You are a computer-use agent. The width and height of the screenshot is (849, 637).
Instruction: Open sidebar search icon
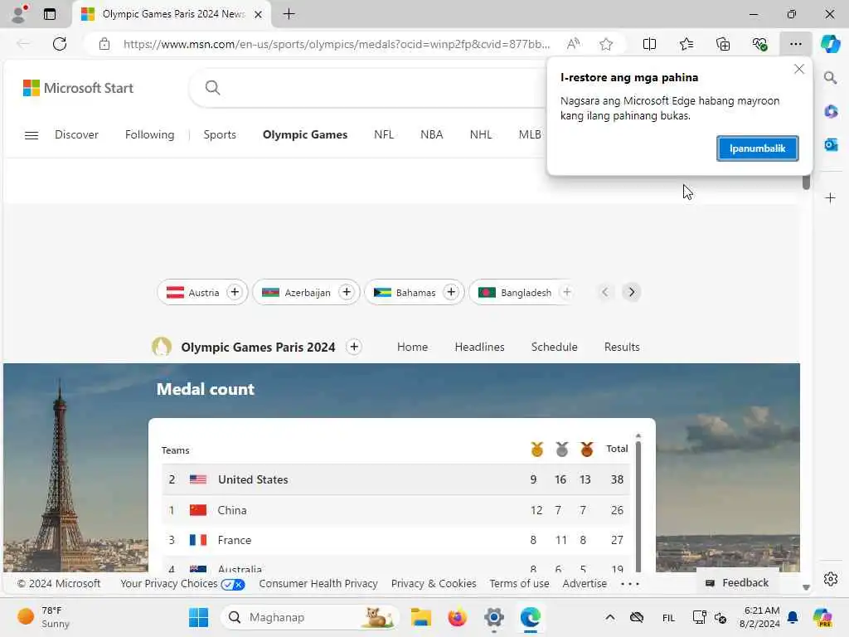point(831,77)
